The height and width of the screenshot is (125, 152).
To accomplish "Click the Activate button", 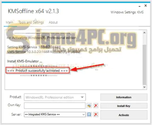I will pos(124,115).
